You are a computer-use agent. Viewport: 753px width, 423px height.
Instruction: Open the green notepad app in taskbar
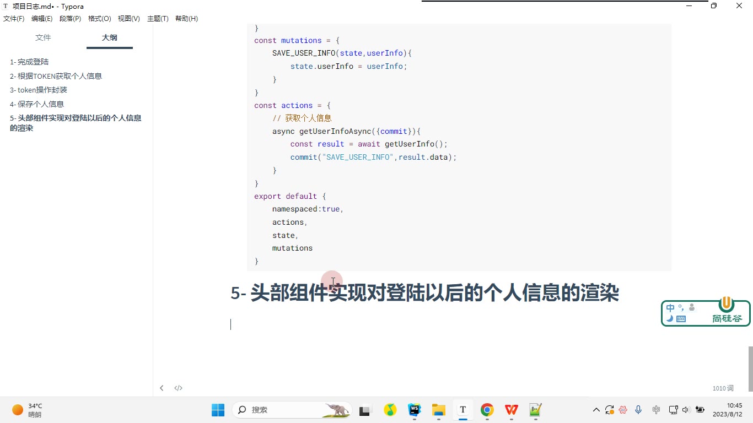pos(535,410)
